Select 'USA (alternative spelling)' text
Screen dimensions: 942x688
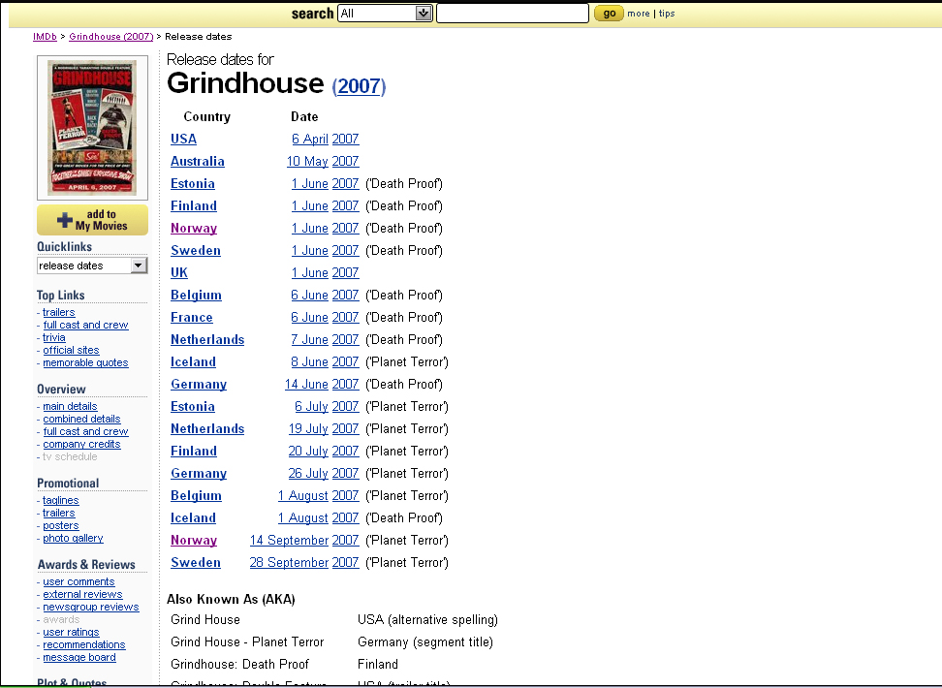(x=427, y=620)
